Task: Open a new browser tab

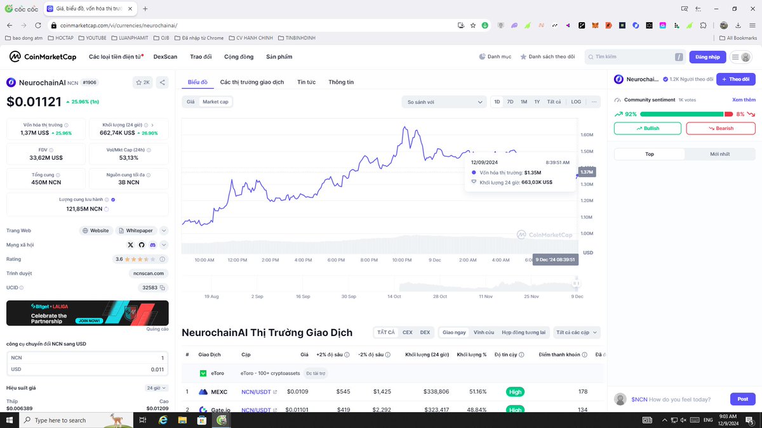Action: coord(145,9)
